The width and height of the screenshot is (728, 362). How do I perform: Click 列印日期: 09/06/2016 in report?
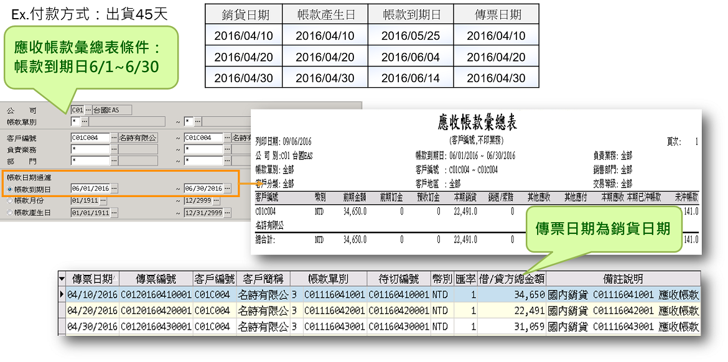pyautogui.click(x=284, y=141)
